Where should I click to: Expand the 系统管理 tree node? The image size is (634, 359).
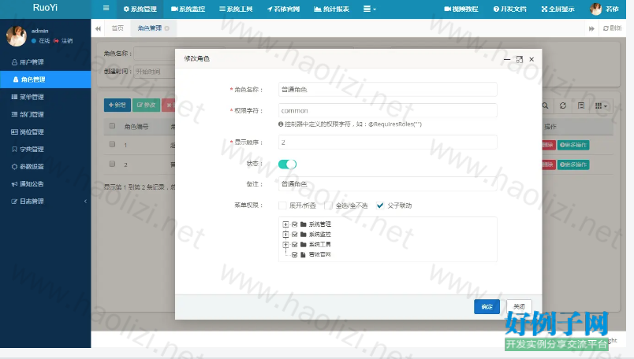(285, 224)
